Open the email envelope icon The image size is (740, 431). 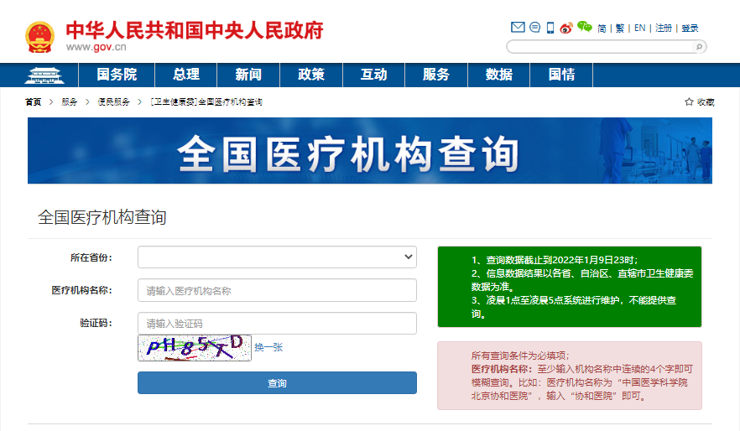pyautogui.click(x=518, y=28)
